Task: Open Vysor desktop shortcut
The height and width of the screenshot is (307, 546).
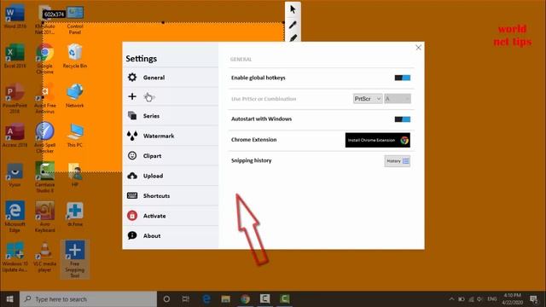Action: (15, 175)
